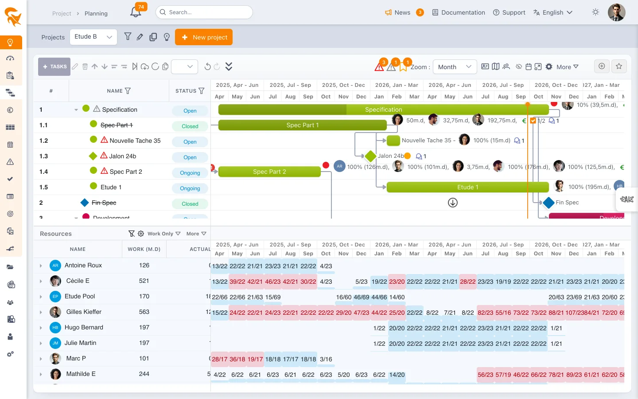Delete selected task with trash icon
Viewport: 638px width, 399px height.
85,66
